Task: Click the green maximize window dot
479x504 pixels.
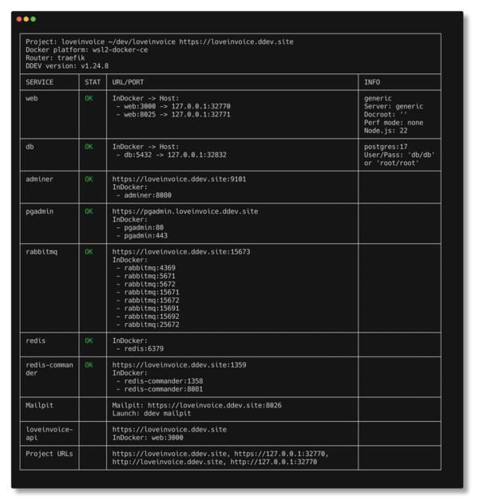Action: pos(34,19)
